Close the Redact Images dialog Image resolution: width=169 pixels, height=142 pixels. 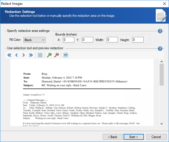tap(163, 3)
